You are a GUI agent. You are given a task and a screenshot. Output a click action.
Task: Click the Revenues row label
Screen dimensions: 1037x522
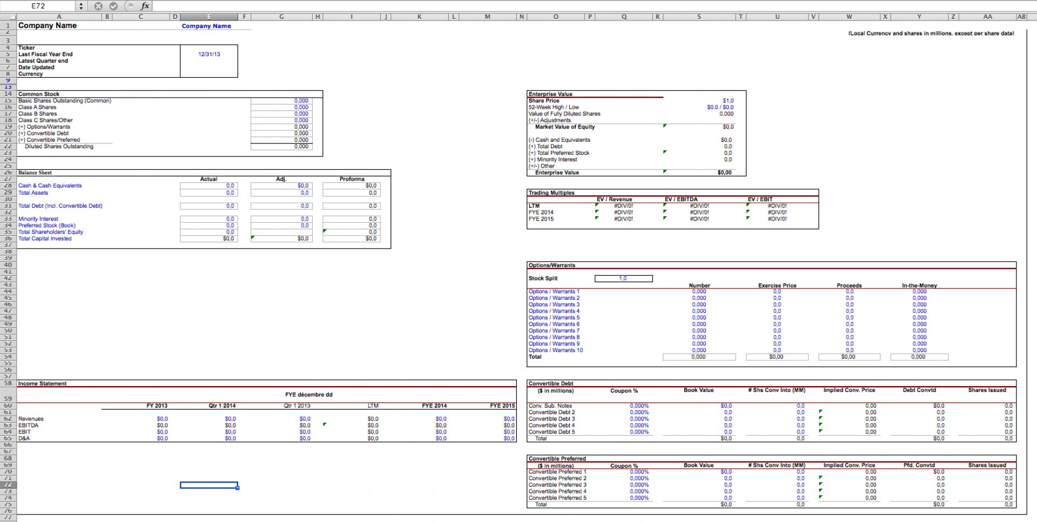[x=31, y=419]
